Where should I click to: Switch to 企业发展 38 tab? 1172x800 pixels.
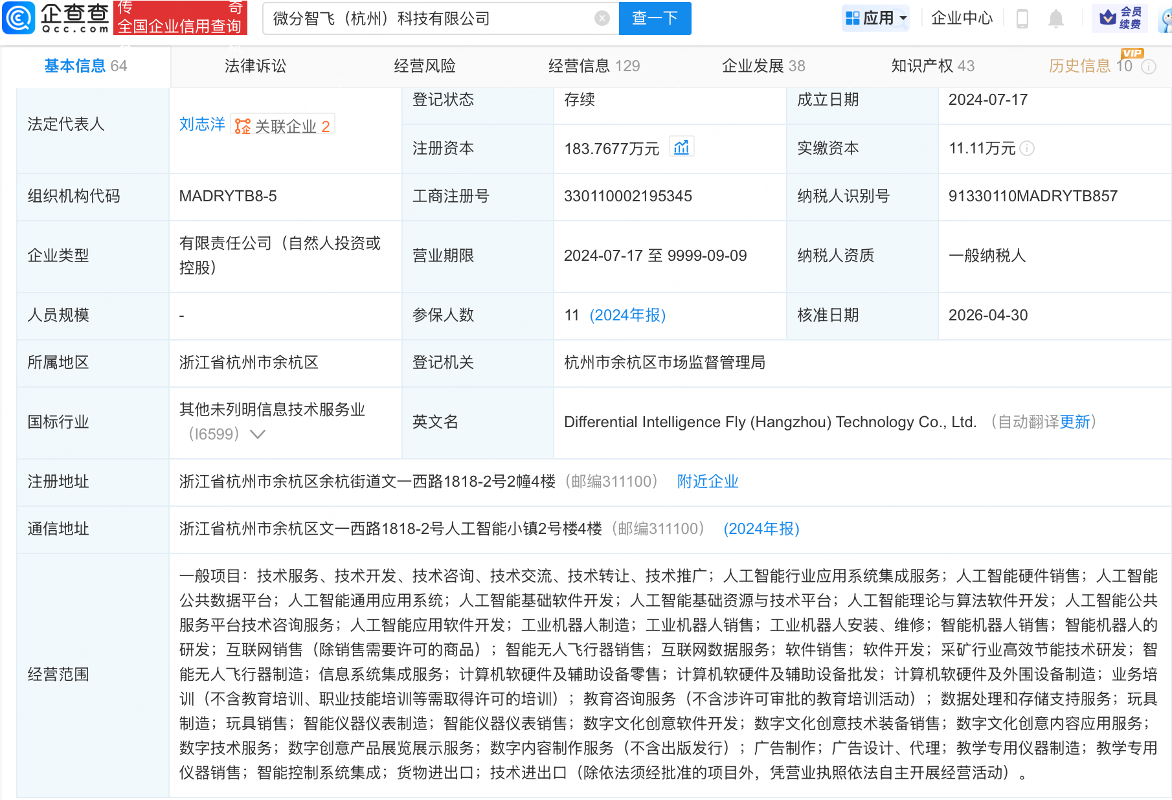click(763, 66)
